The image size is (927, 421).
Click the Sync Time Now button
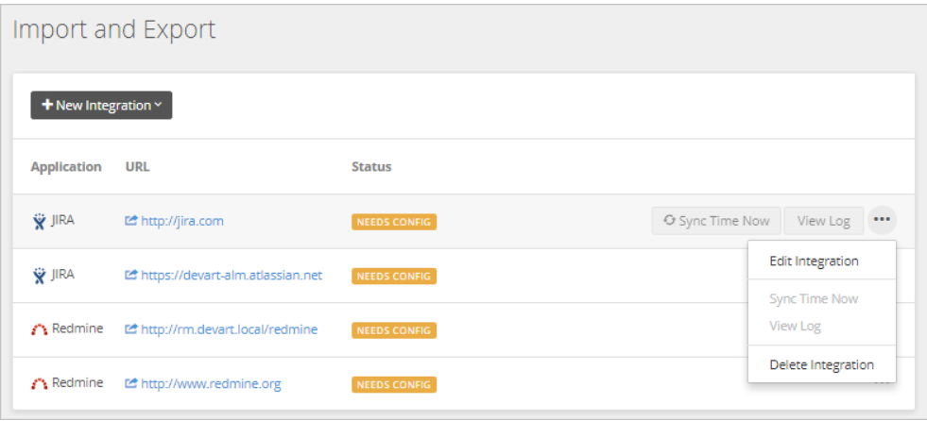pos(716,221)
